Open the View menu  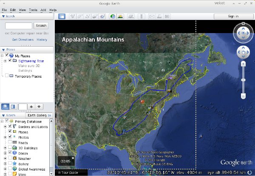23,10
